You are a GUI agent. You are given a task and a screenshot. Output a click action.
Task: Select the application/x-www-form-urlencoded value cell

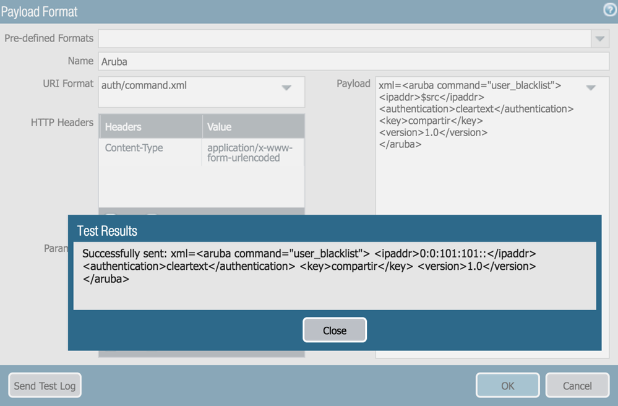pos(254,152)
